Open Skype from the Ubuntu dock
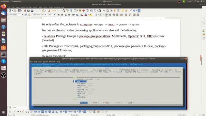Viewport: 206px width, 116px height. [x=4, y=61]
